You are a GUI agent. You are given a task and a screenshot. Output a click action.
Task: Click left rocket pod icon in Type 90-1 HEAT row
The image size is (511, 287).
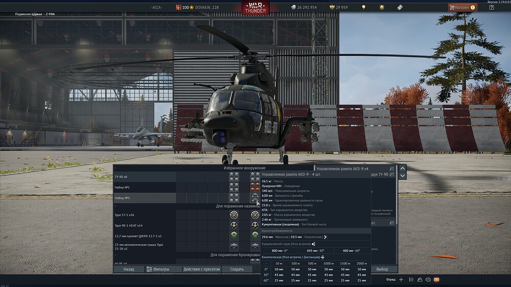(x=234, y=225)
